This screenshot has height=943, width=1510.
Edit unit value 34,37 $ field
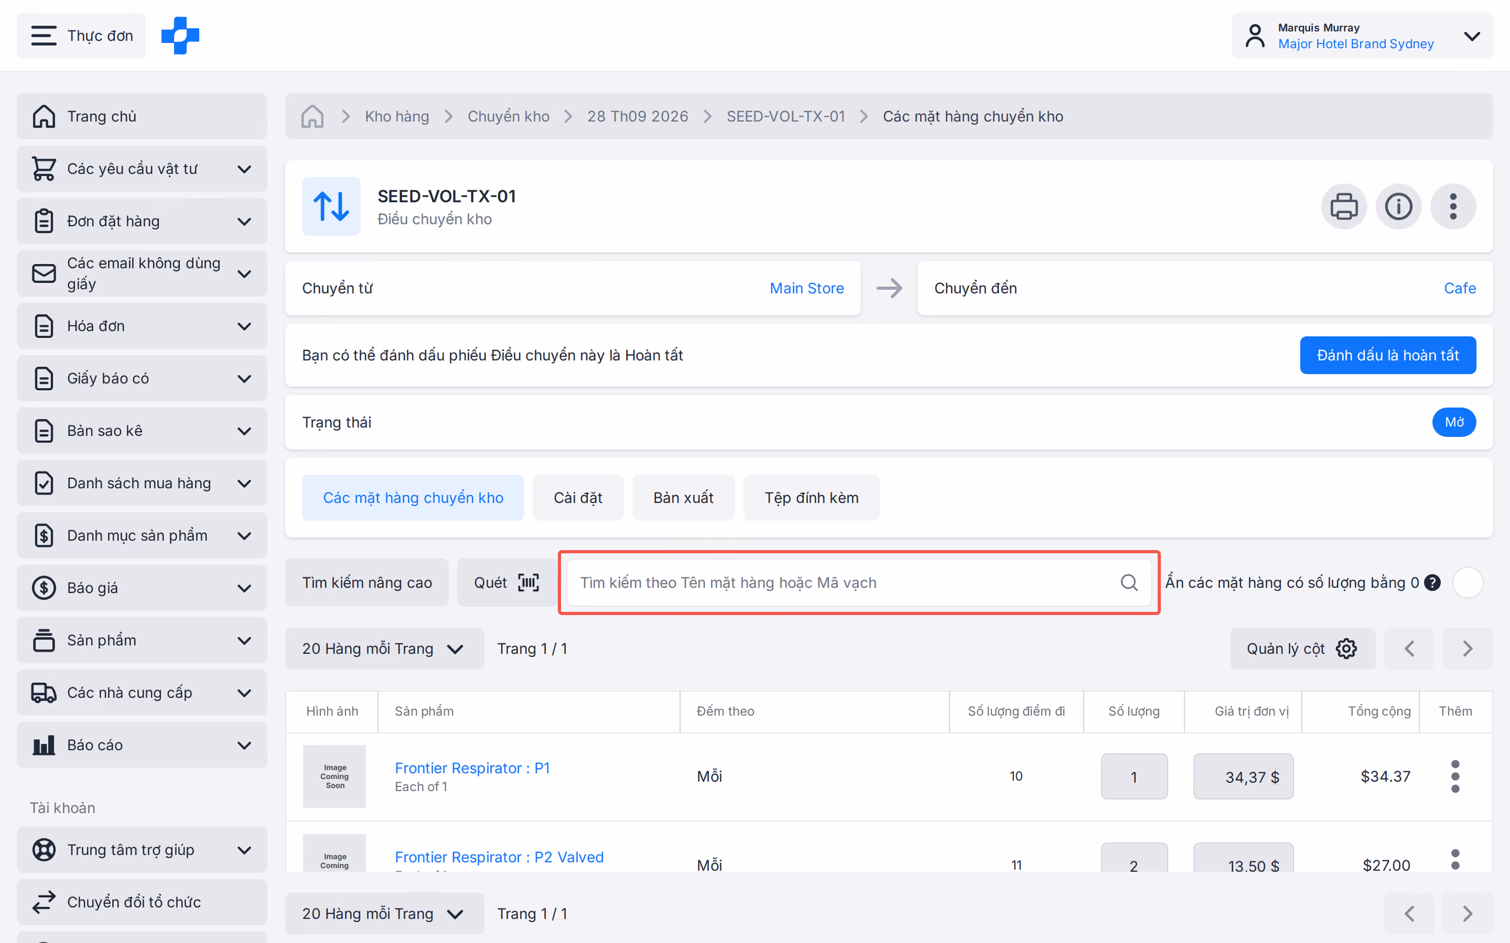coord(1243,776)
